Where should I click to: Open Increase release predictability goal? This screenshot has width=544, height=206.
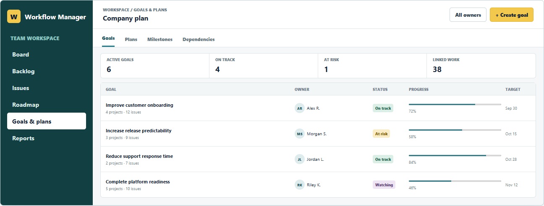(x=139, y=131)
